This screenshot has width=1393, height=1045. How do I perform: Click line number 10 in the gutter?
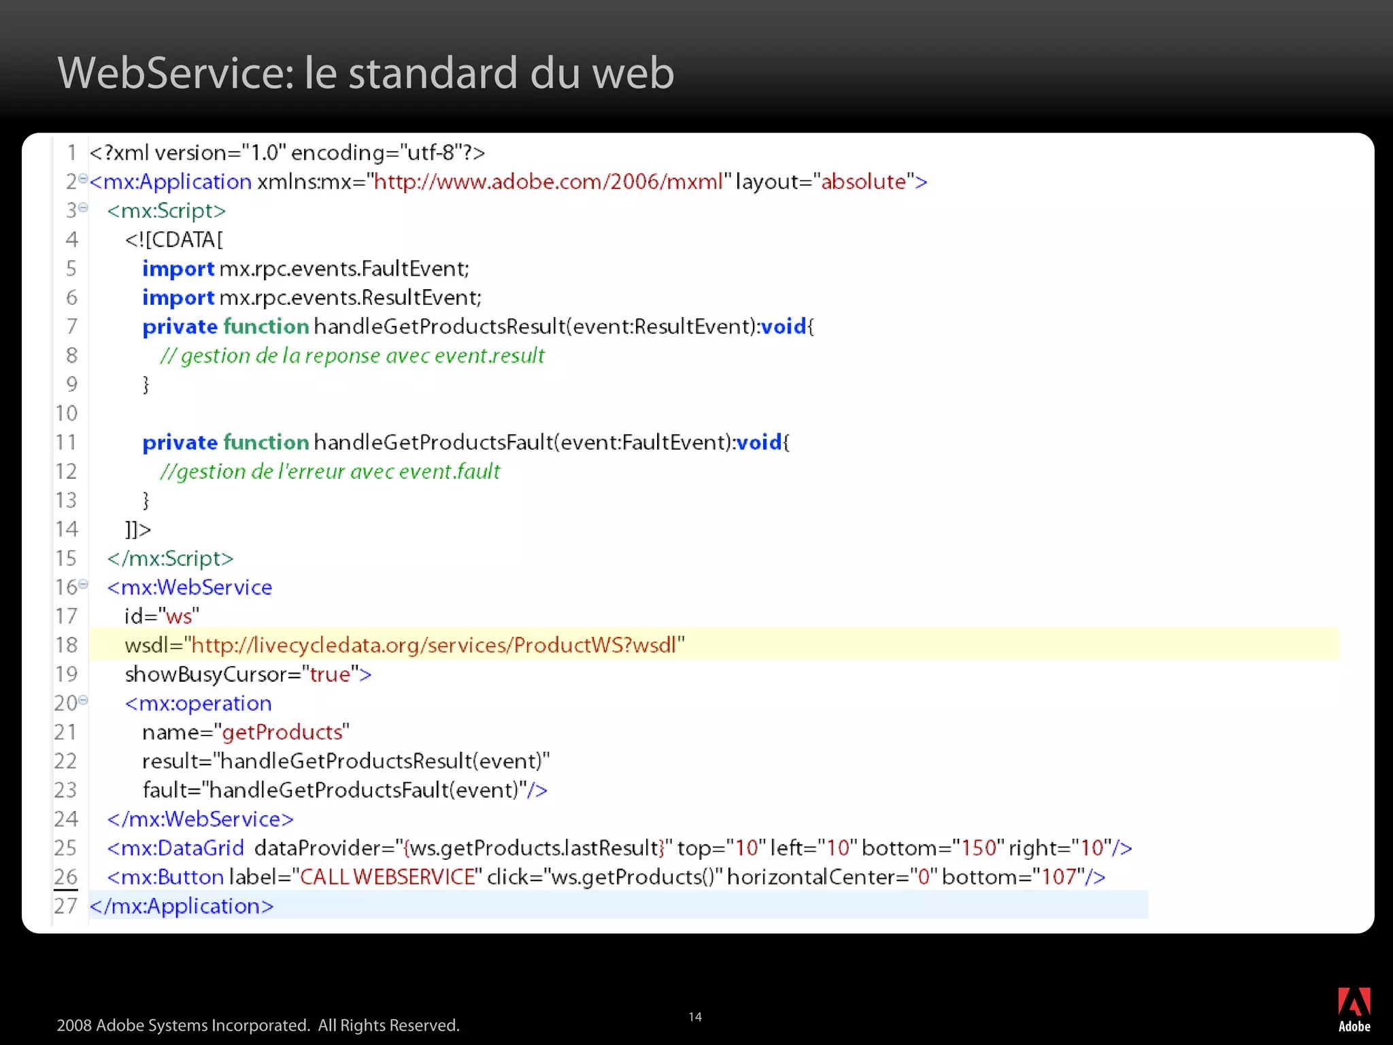click(66, 413)
